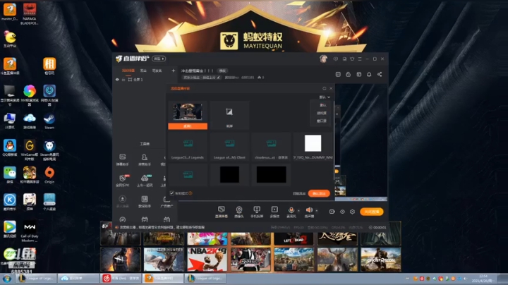This screenshot has height=285, width=508.
Task: Select the desktop screen thumbnail with orange label
Action: coord(188,115)
